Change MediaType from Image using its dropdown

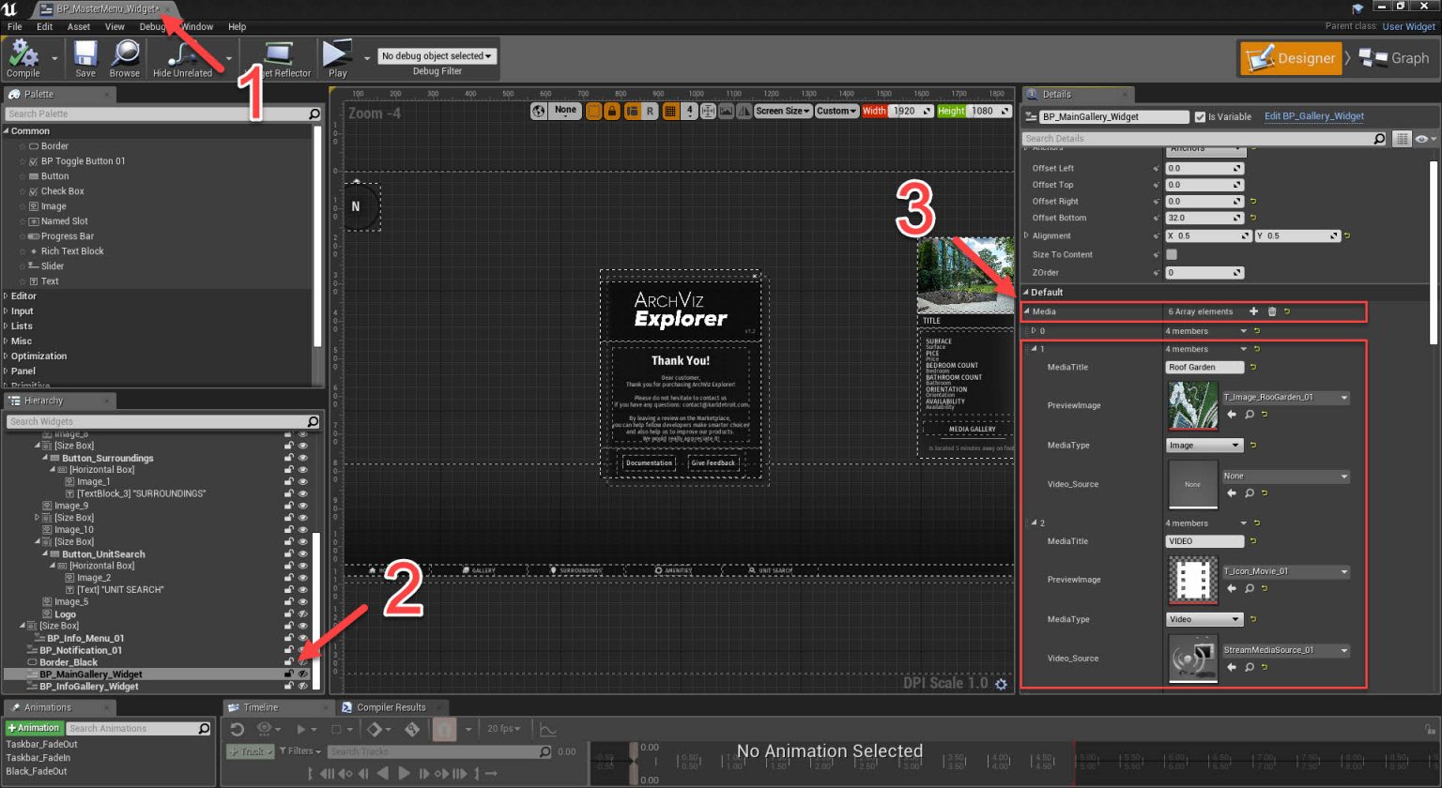coord(1204,445)
